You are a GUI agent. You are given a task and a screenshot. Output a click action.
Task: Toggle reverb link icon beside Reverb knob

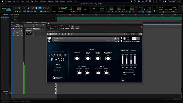109,74
